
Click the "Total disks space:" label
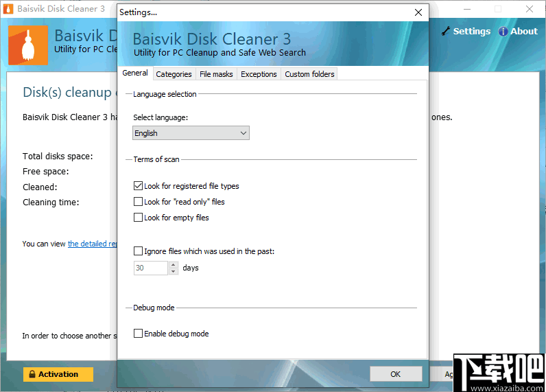point(58,157)
